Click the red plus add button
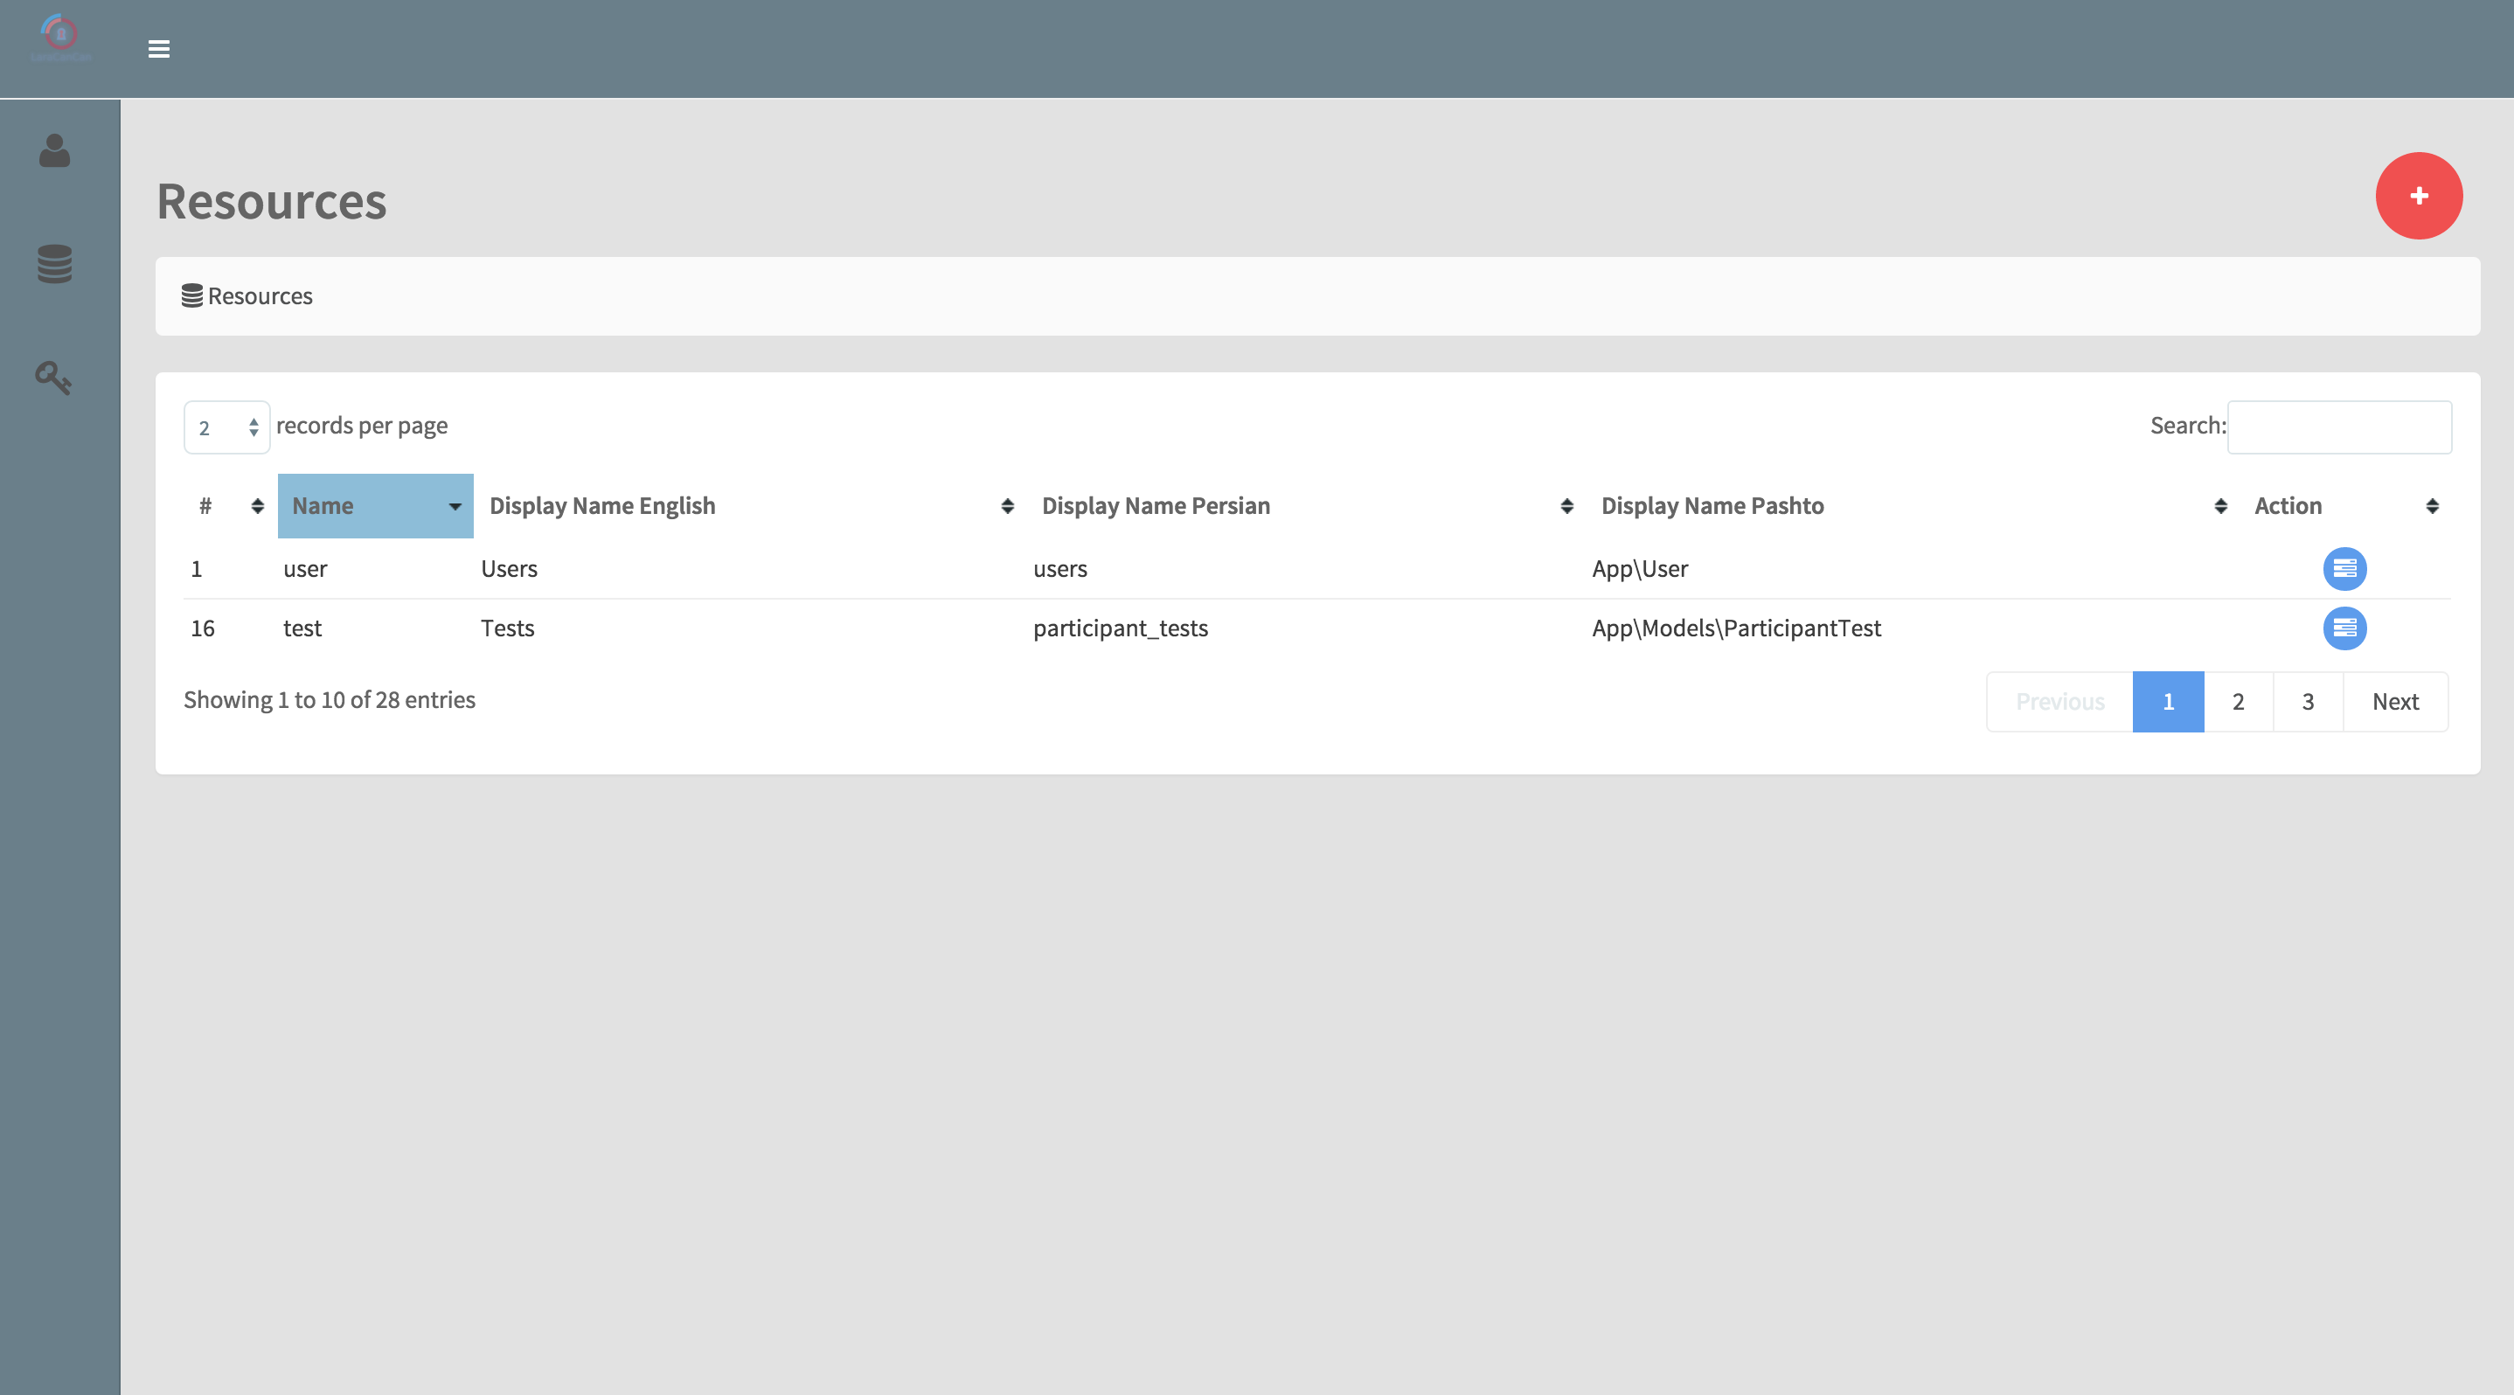 [2419, 196]
